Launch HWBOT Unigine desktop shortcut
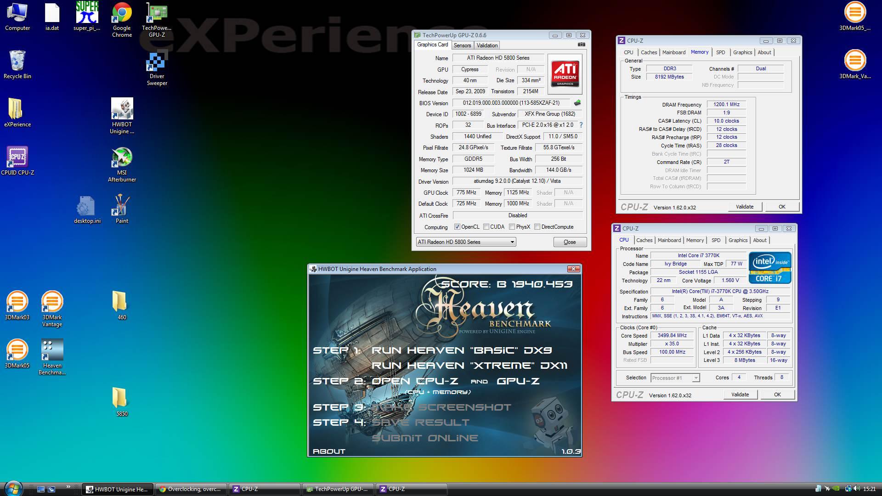 [122, 116]
